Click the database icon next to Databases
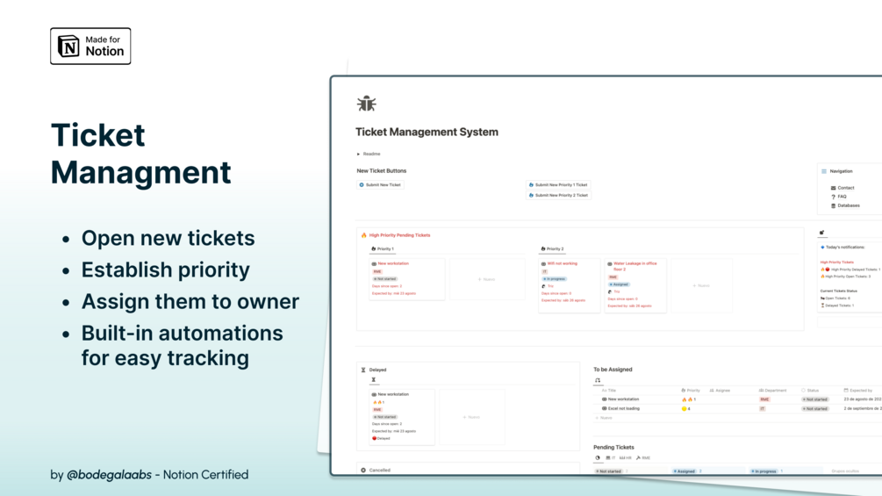Screen dimensions: 882x496 833,205
